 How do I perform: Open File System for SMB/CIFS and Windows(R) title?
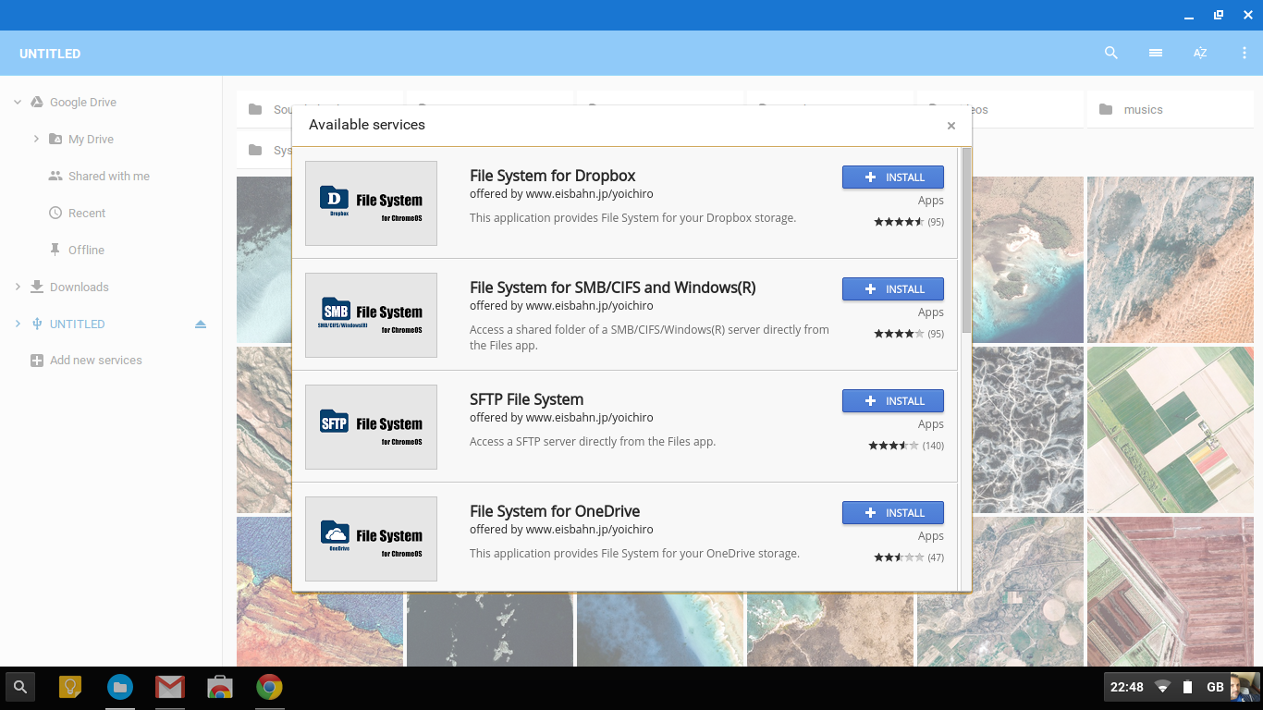coord(612,288)
